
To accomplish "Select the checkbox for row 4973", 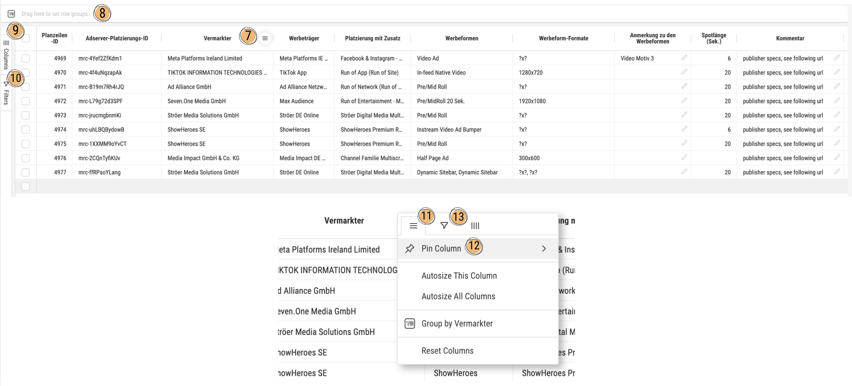I will 26,115.
